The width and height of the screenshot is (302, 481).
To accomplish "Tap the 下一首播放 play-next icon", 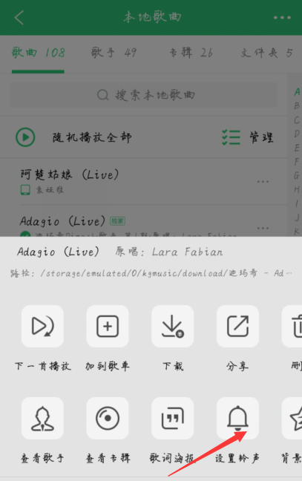I will pos(42,326).
